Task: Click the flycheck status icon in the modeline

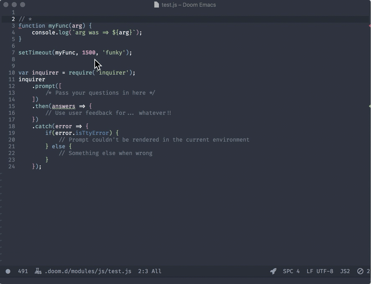Action: pyautogui.click(x=360, y=271)
